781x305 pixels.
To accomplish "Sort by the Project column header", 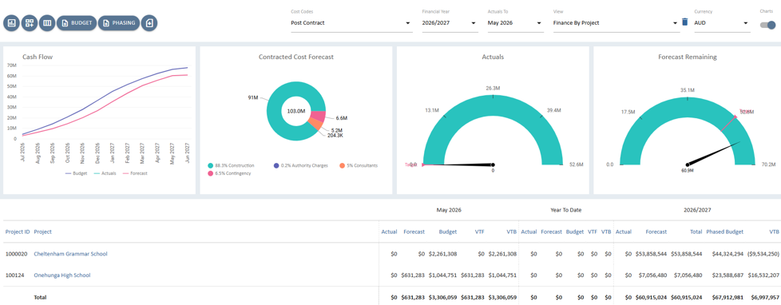I will 43,232.
